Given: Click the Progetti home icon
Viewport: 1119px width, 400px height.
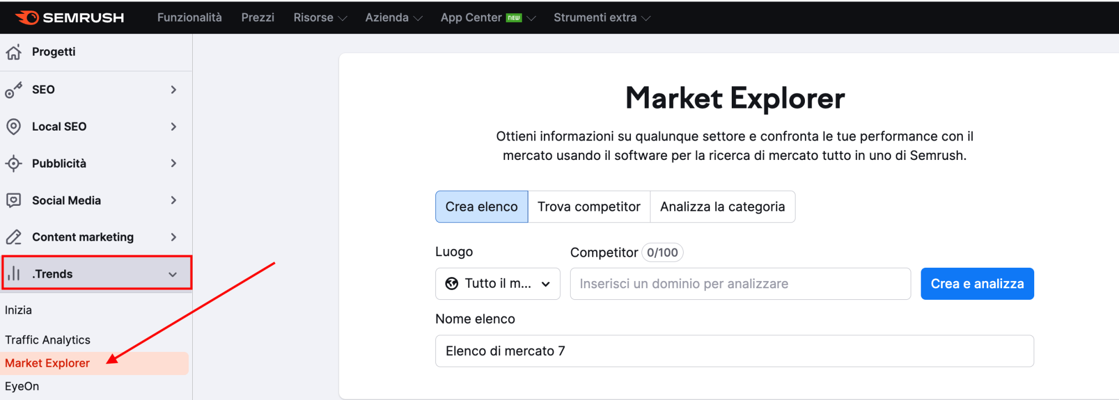Looking at the screenshot, I should click(14, 52).
